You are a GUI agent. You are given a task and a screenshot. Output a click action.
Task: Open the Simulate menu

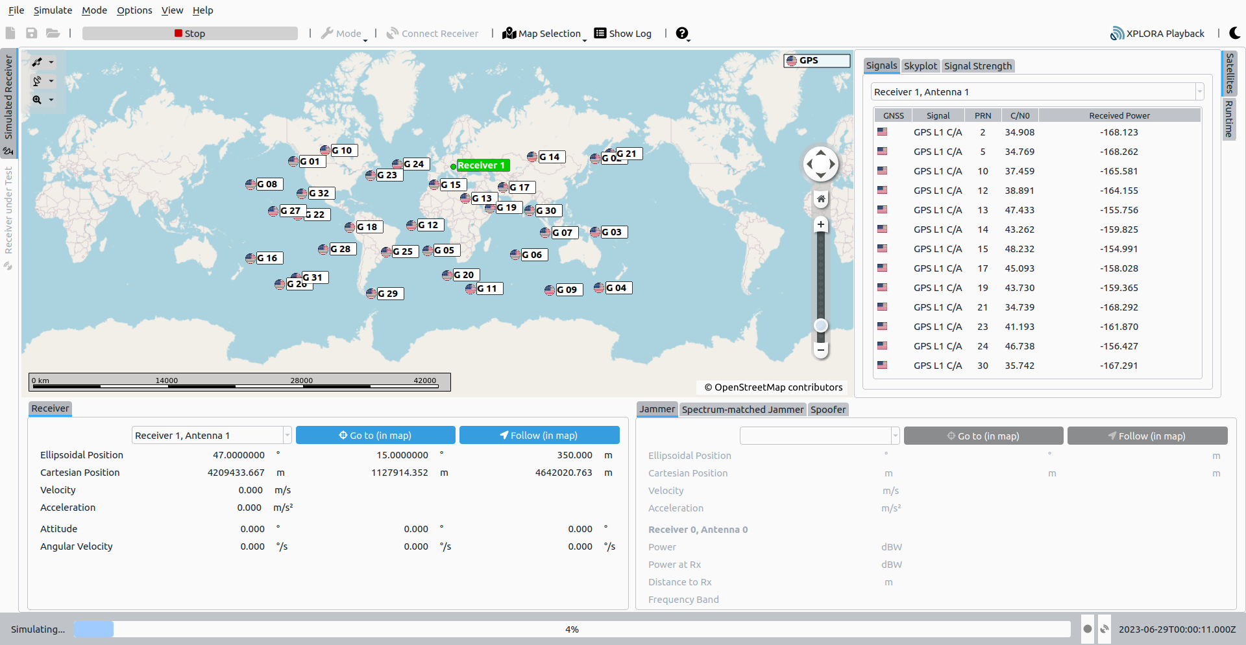tap(53, 10)
